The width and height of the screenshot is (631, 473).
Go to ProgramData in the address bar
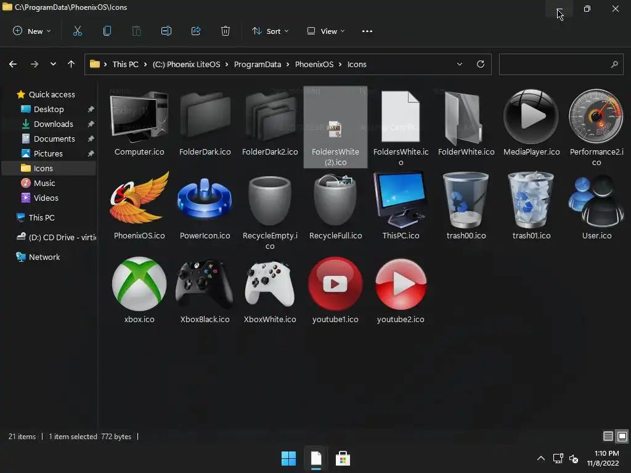pos(258,64)
